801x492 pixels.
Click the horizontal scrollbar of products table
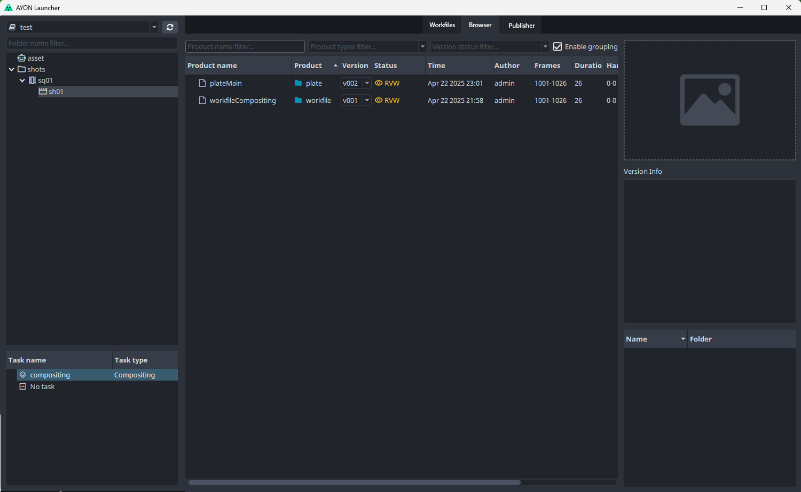(x=355, y=482)
